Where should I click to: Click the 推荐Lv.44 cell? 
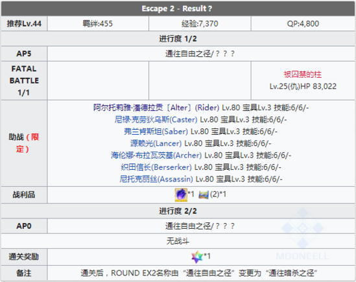click(24, 23)
